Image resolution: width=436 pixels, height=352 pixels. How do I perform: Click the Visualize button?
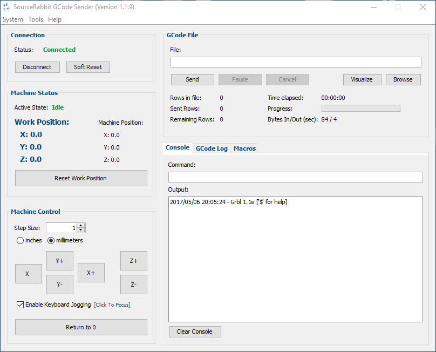click(362, 79)
